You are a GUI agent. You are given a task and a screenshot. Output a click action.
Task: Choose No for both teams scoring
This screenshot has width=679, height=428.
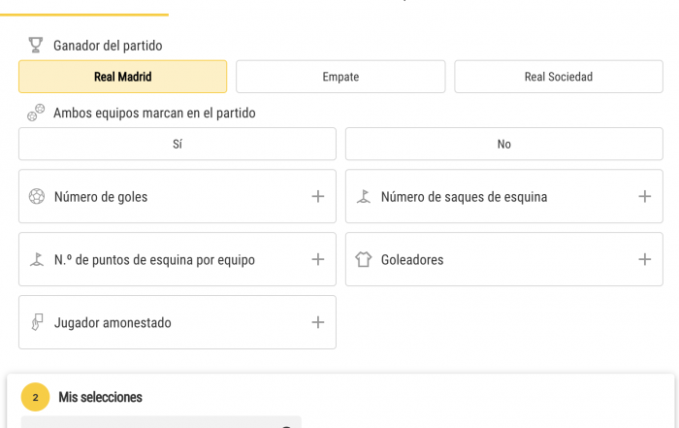click(x=504, y=144)
